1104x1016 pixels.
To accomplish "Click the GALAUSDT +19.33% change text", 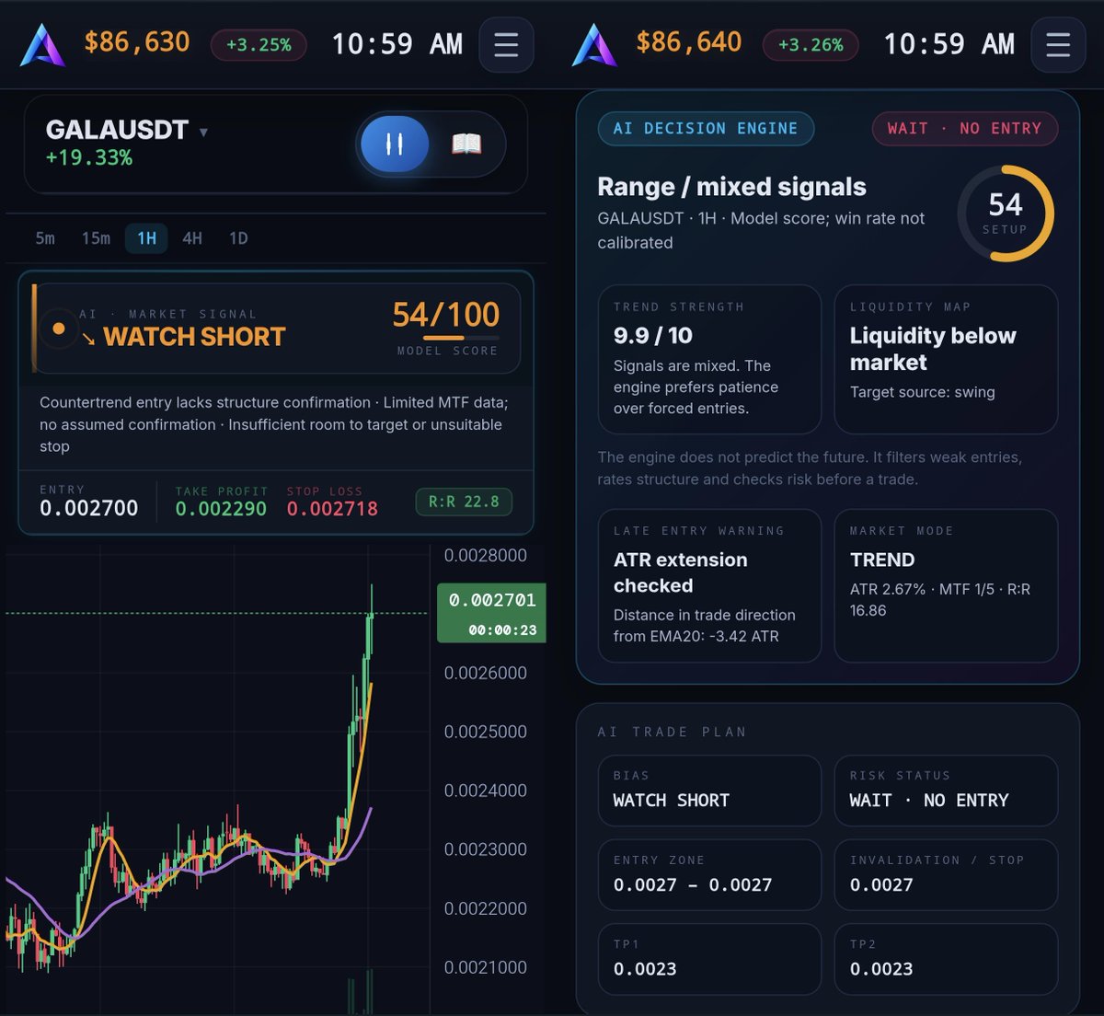I will coord(89,157).
